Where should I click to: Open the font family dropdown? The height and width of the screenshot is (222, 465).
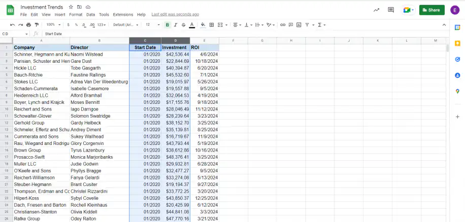tap(126, 25)
